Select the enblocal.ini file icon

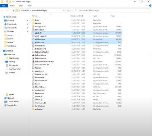point(33,42)
